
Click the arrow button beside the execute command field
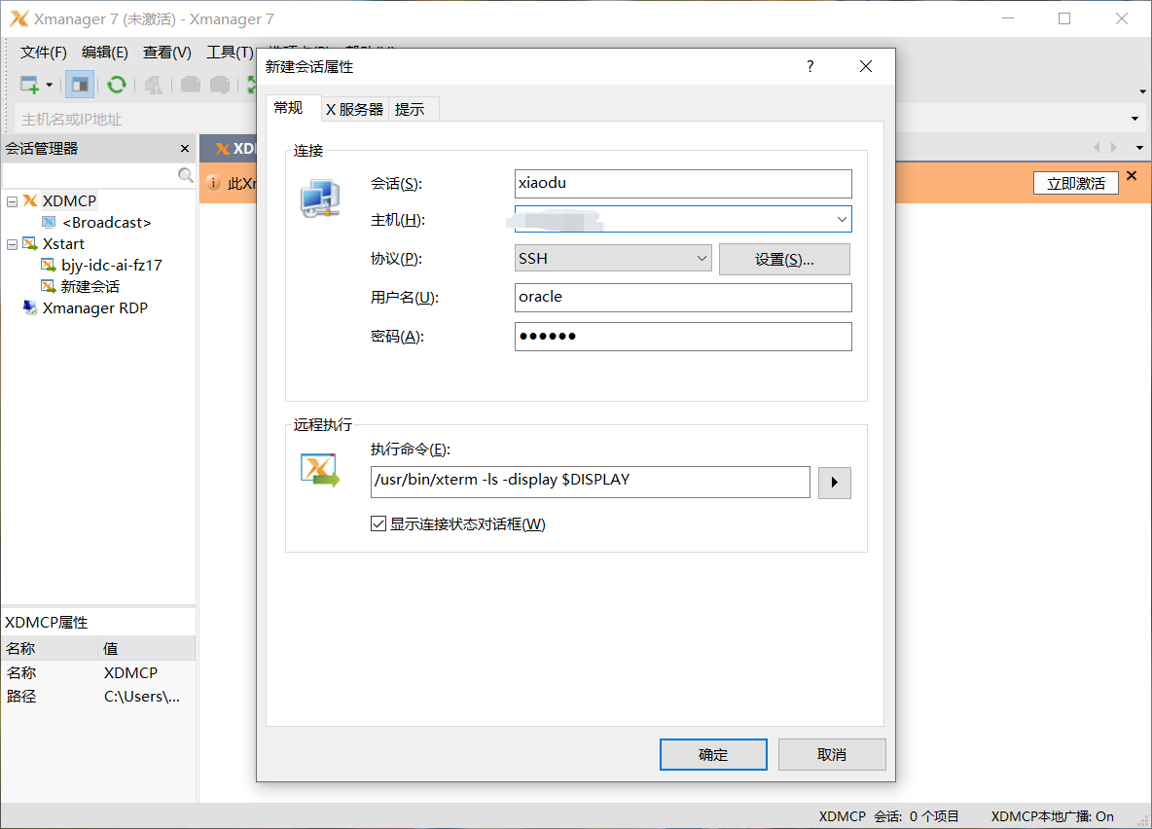point(835,483)
